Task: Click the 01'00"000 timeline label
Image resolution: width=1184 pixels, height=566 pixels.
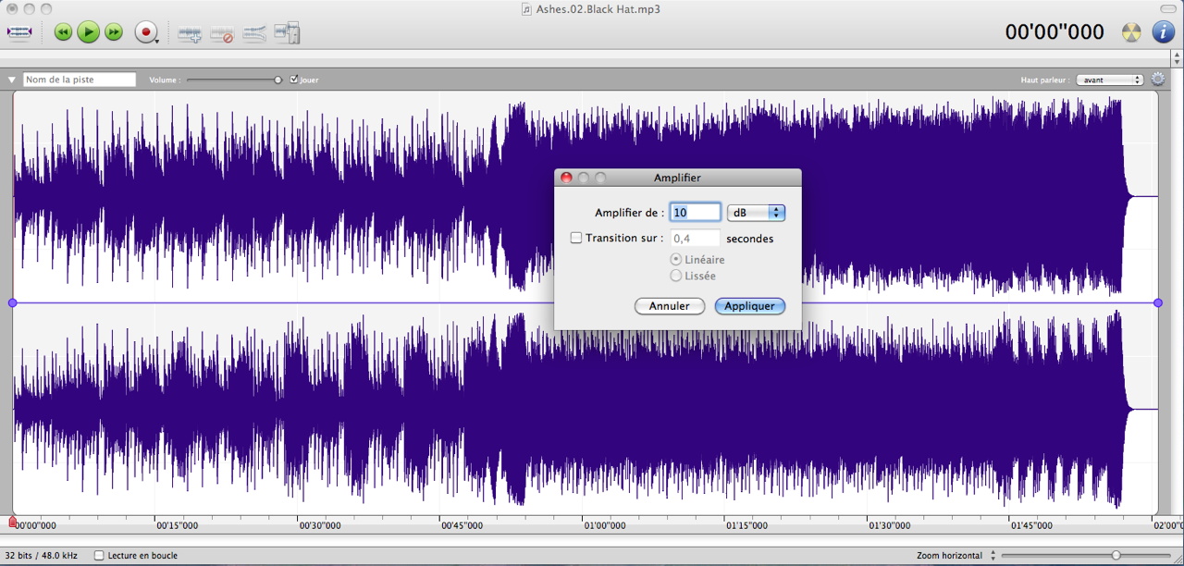Action: click(604, 526)
